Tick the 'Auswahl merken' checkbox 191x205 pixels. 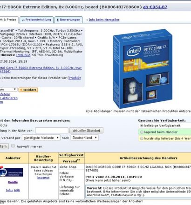click(13, 146)
